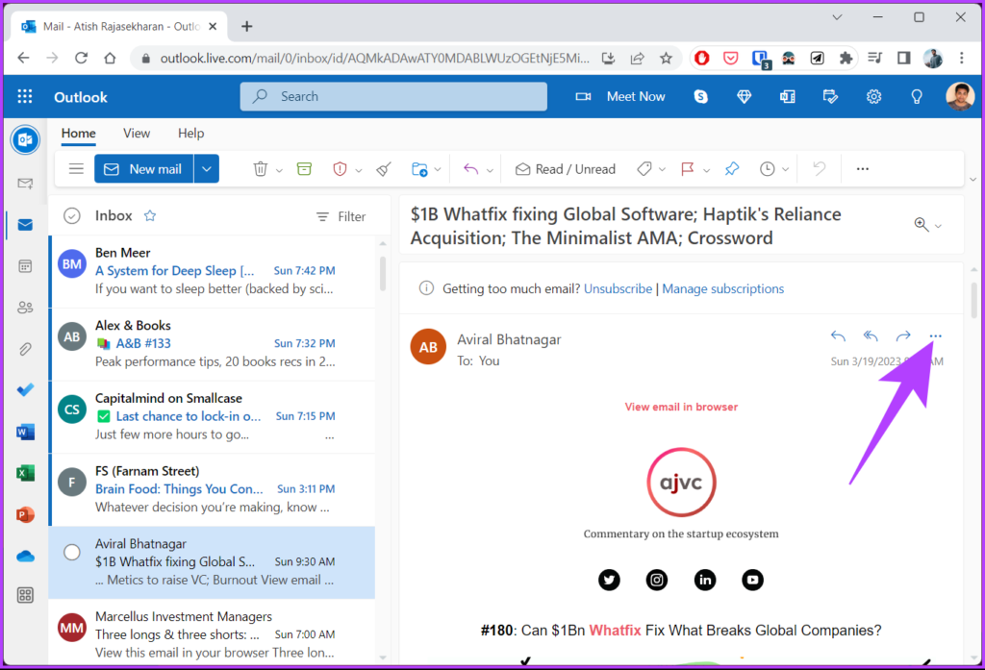Open the Files paperclip in the sidebar

[x=25, y=349]
